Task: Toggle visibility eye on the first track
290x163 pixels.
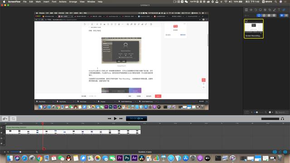Action: click(1, 128)
